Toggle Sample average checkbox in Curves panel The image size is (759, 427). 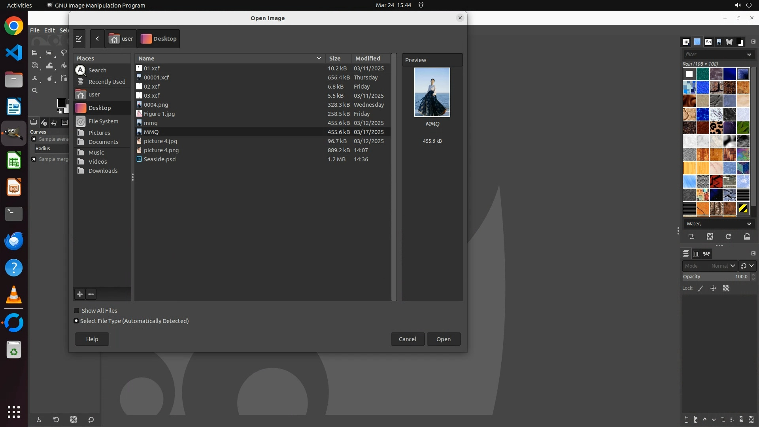[x=34, y=139]
